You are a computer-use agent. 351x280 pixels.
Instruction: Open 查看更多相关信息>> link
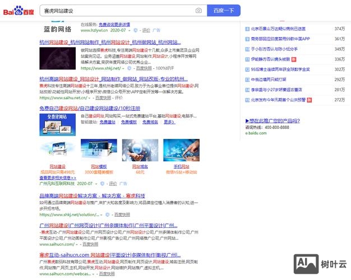(58, 178)
